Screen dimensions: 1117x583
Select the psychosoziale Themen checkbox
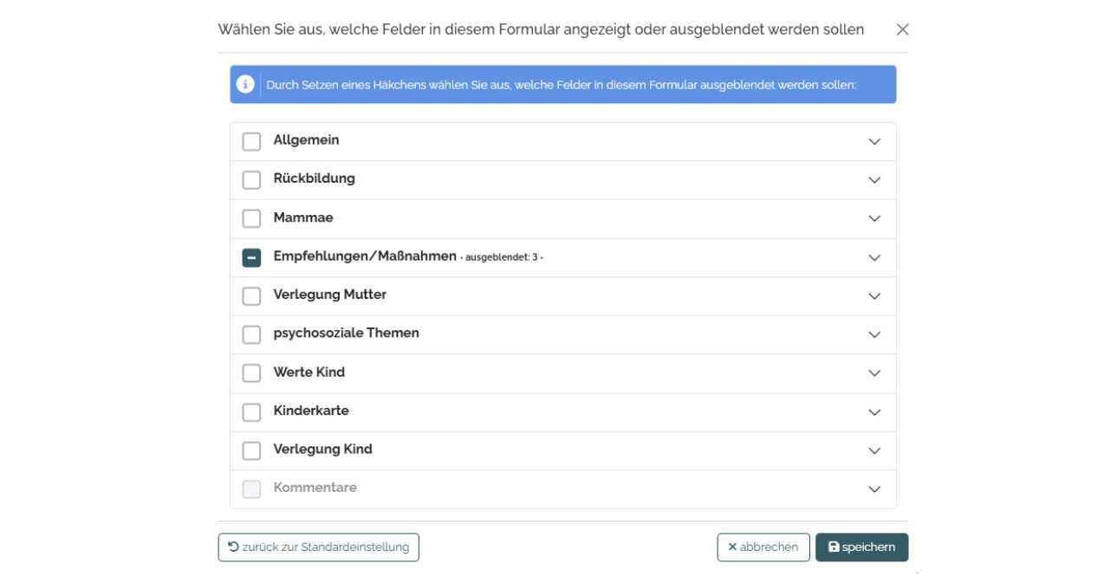pos(251,334)
